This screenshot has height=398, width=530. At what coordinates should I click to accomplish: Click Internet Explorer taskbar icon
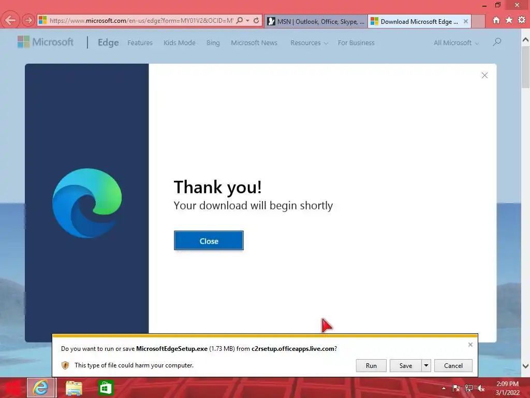40,388
